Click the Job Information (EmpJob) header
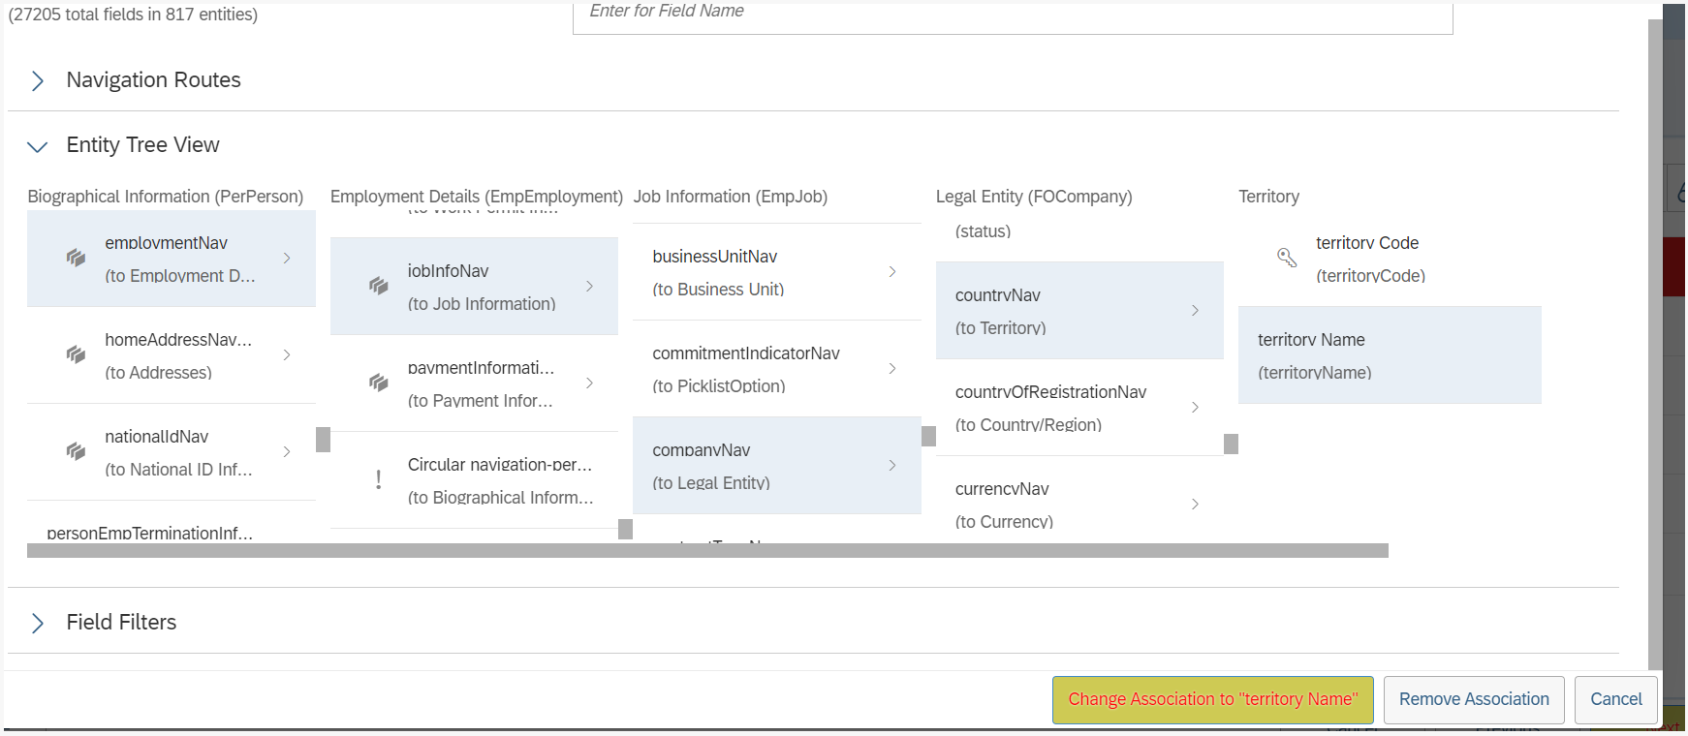The height and width of the screenshot is (736, 1688). 731,197
